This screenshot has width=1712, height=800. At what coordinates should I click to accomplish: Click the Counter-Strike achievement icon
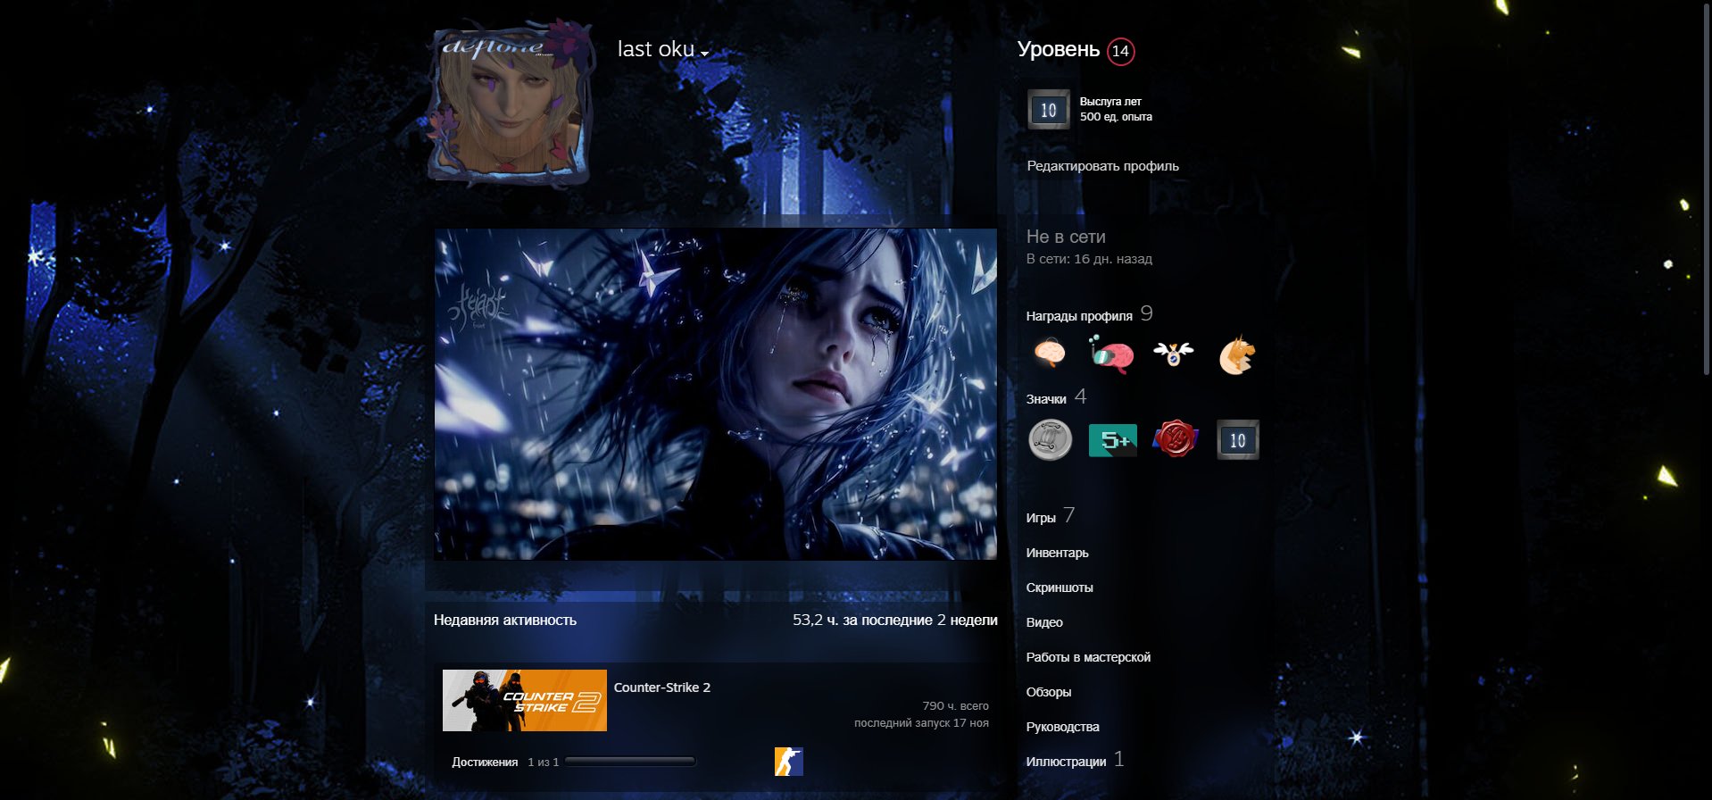[x=788, y=762]
